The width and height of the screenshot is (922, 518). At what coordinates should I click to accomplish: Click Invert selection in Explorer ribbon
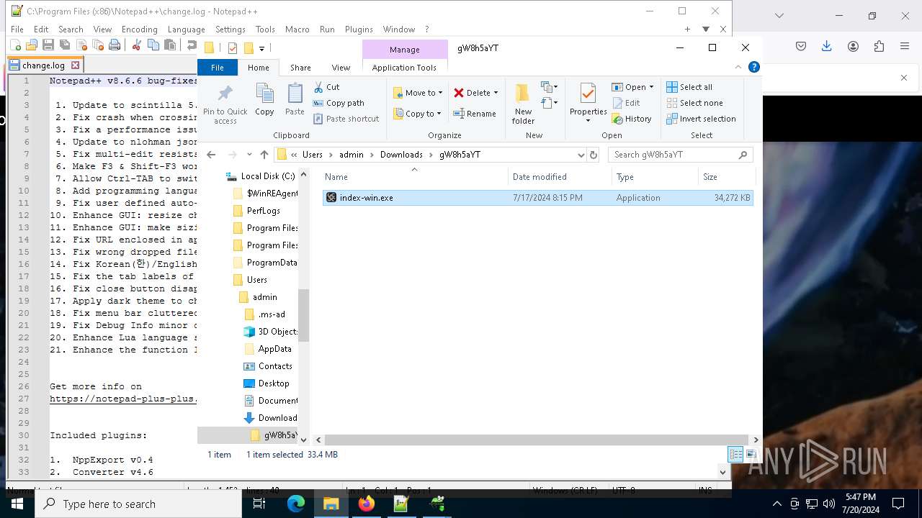(x=701, y=119)
